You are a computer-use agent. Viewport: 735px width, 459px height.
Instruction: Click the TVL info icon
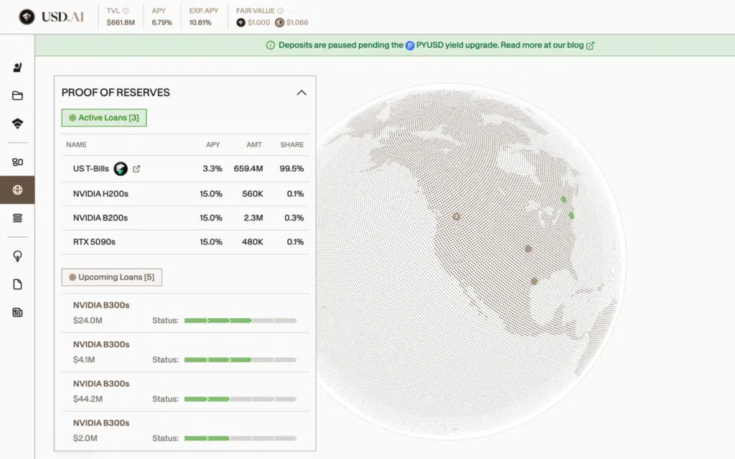[126, 11]
